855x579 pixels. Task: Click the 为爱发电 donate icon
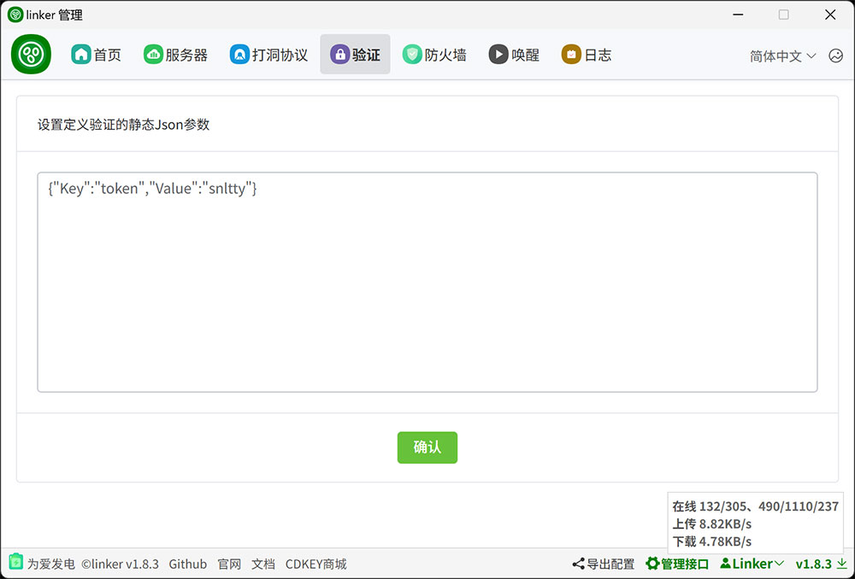tap(16, 563)
